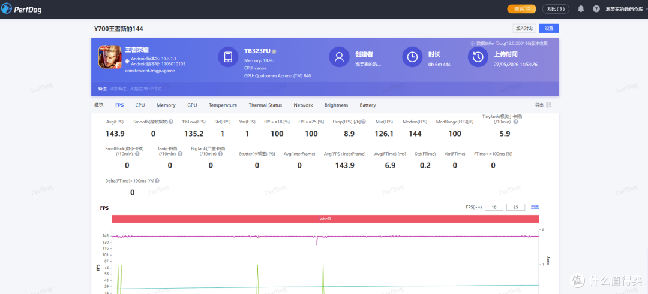Open the user account name in header
Screen dimensions: 648x294
point(625,9)
